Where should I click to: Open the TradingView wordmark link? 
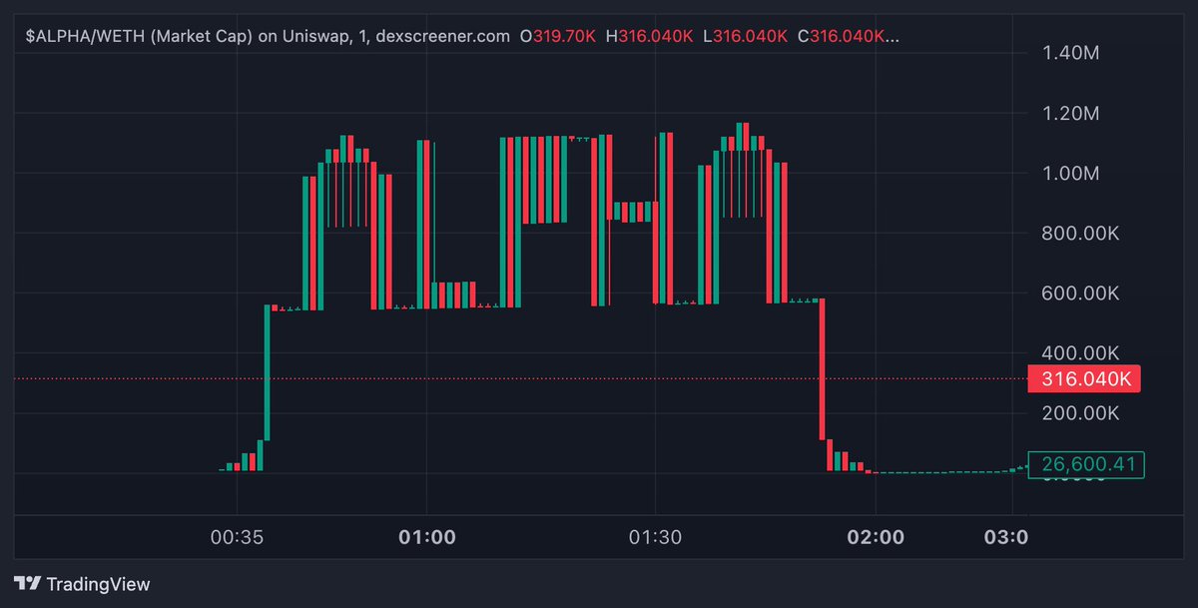98,583
